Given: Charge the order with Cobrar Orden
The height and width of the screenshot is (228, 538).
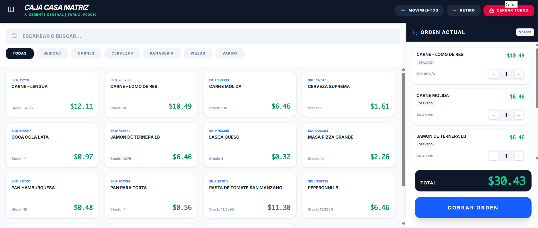Looking at the screenshot, I should [473, 207].
